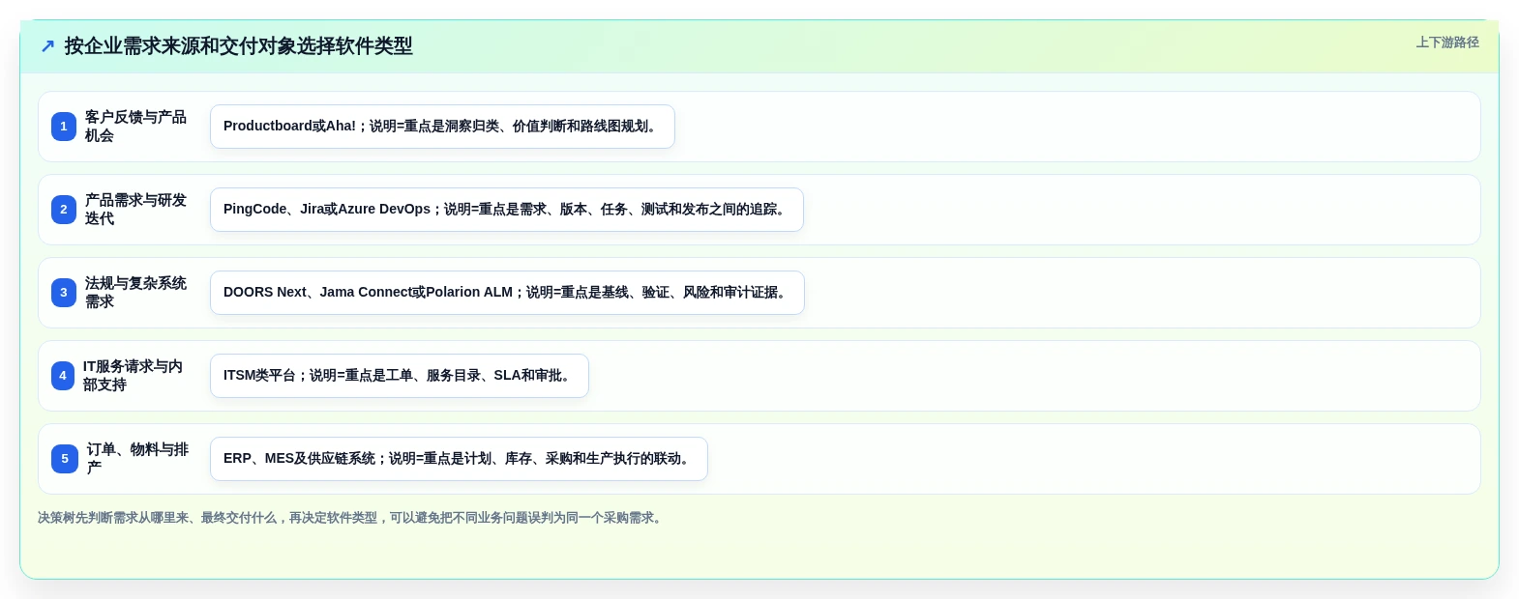Click the DOORS Next、Jama Connect box

507,293
